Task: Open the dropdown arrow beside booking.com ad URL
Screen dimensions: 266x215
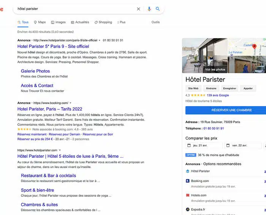Action: click(x=70, y=103)
